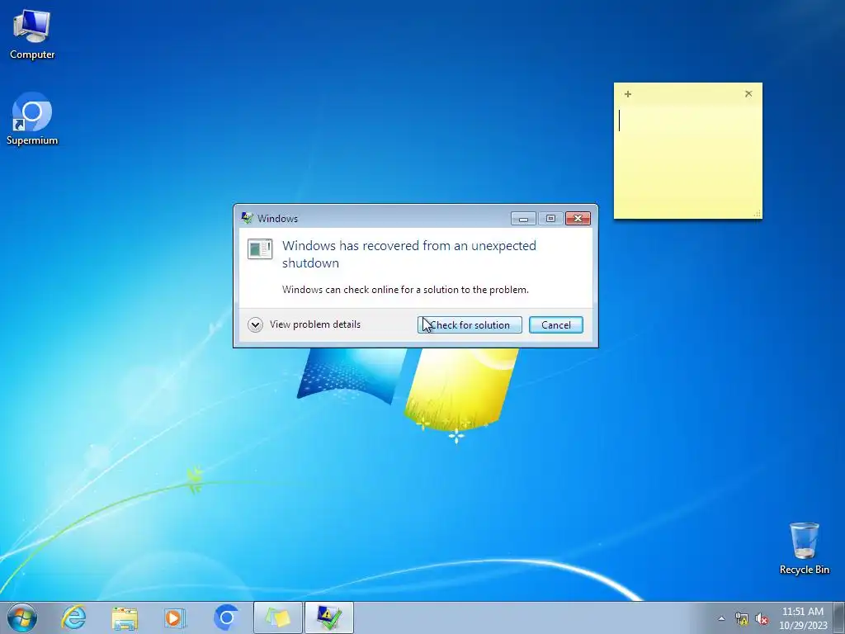This screenshot has height=634, width=845.
Task: Open the Start menu orb
Action: [22, 617]
